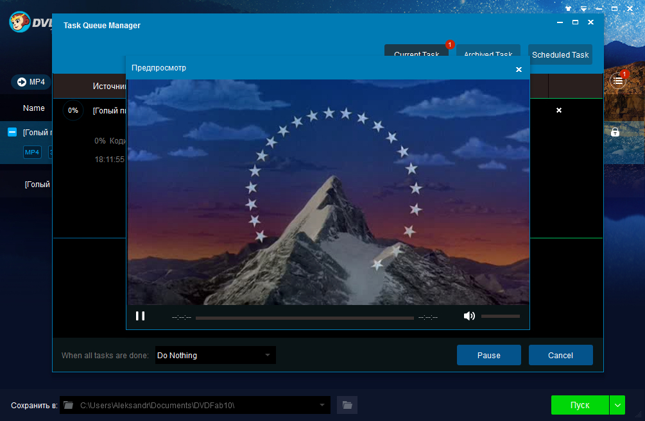Click the MP4 profile switcher arrow
645x421 pixels.
[x=22, y=82]
